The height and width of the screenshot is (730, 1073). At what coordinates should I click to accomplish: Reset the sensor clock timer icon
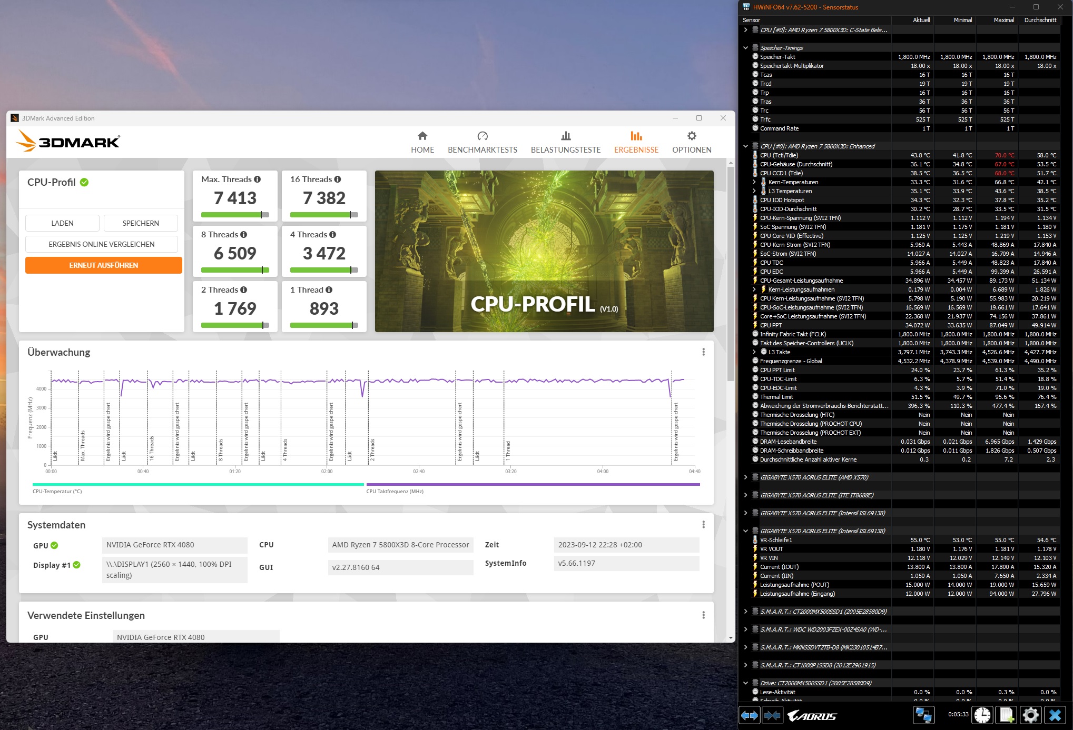pos(982,715)
